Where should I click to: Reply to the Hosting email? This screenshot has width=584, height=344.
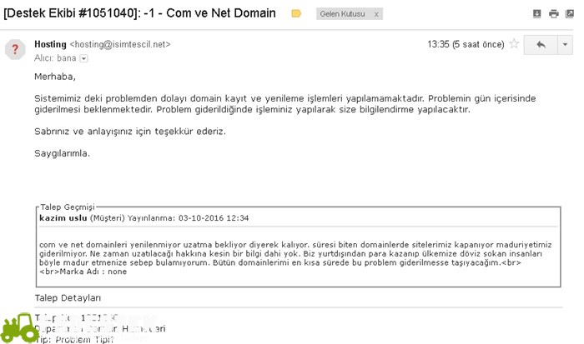coord(541,45)
